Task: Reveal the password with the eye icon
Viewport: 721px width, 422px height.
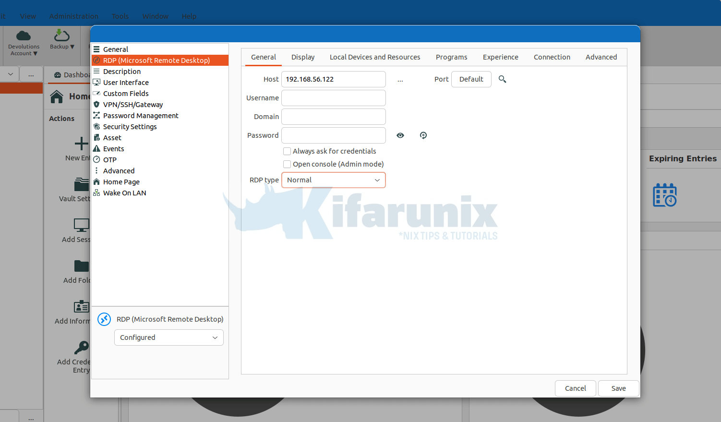Action: (400, 135)
